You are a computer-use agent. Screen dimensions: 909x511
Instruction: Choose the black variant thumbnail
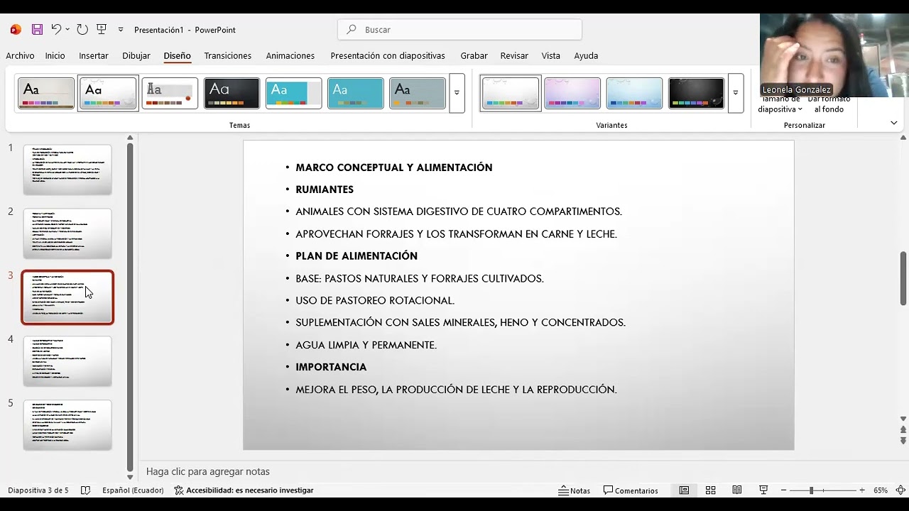pyautogui.click(x=697, y=93)
